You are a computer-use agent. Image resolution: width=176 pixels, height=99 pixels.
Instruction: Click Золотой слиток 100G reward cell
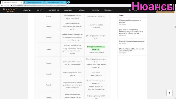tap(96, 17)
